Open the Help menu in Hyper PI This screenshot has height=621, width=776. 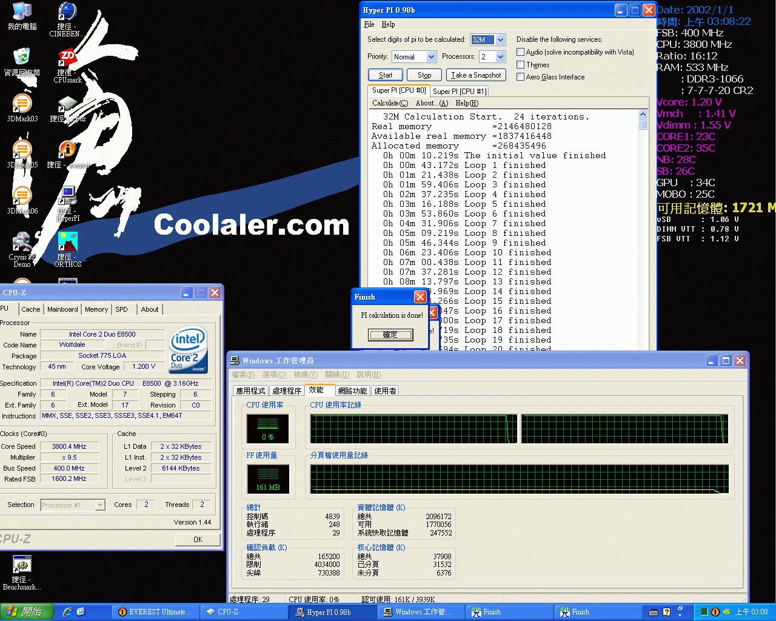(x=388, y=24)
